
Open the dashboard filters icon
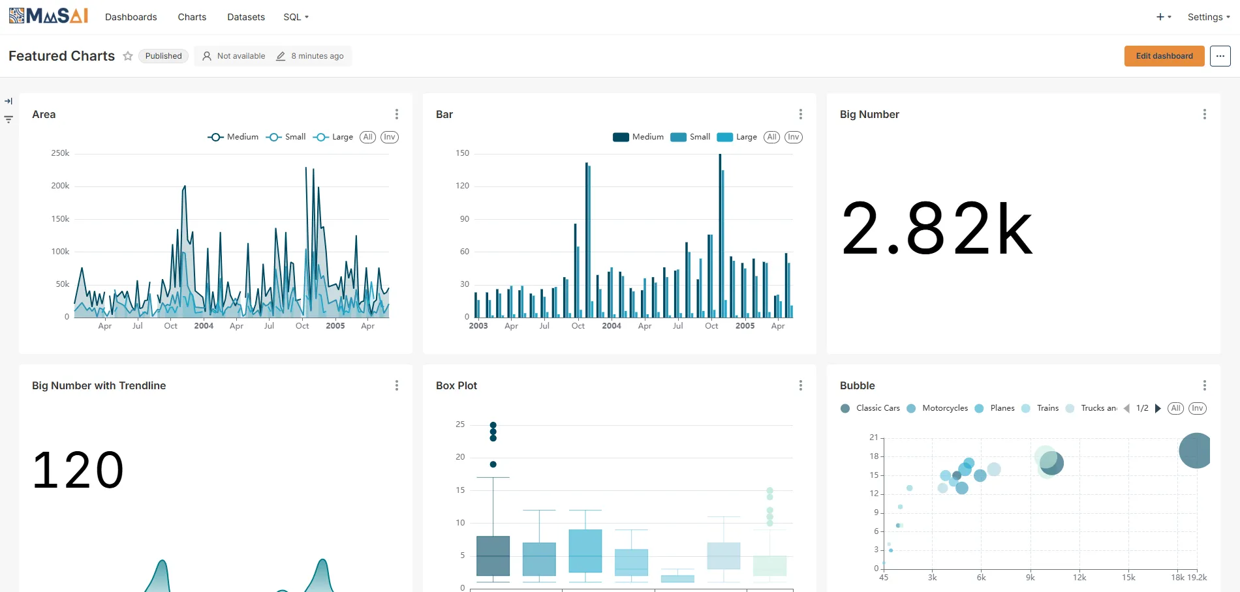click(x=8, y=119)
